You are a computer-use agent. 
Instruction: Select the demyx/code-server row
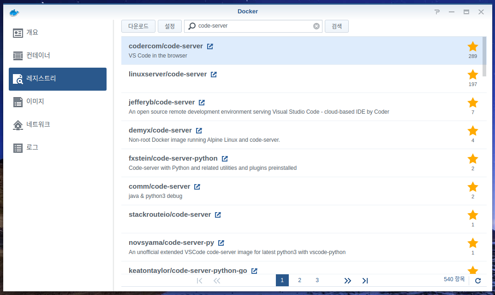[x=302, y=135]
